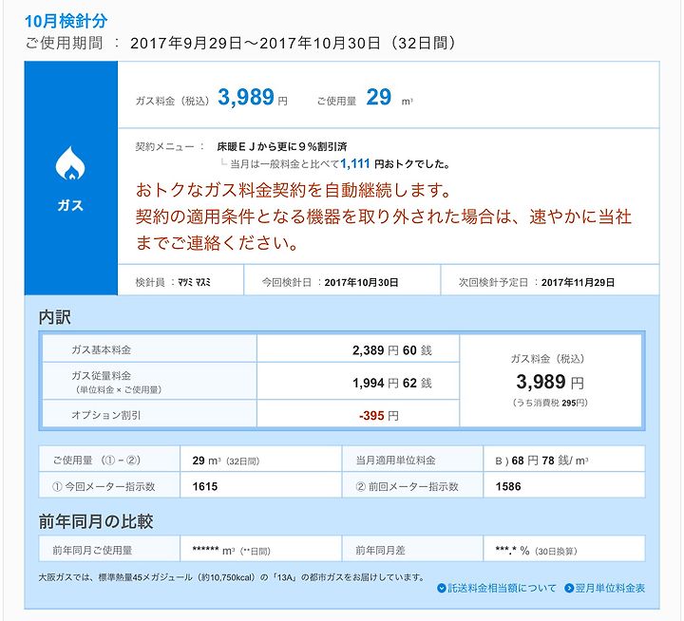The image size is (684, 621).
Task: Select contract menu text 床暖ＥＪから更に９％割引済
Action: [282, 146]
